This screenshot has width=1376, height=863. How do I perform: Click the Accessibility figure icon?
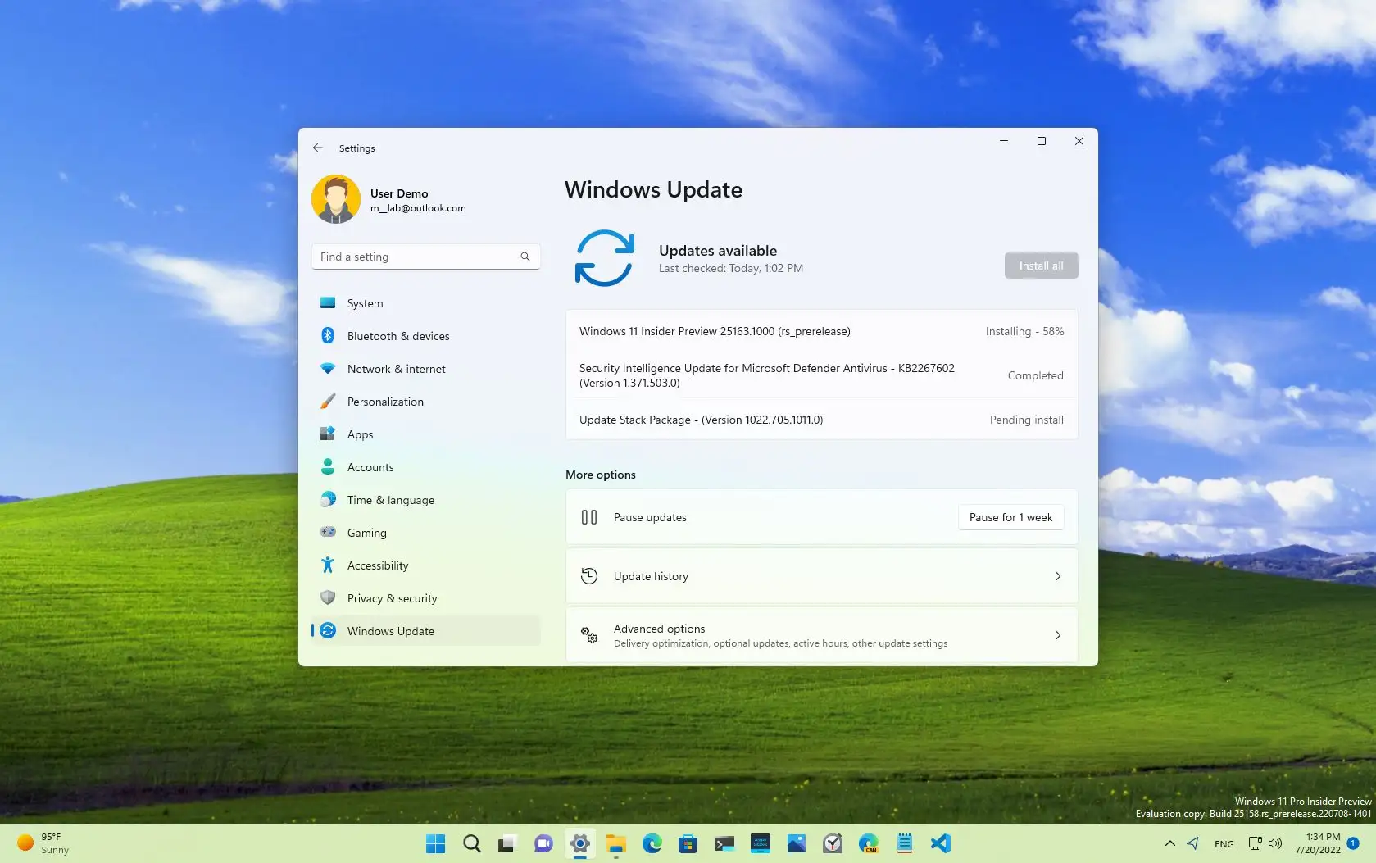click(x=328, y=565)
